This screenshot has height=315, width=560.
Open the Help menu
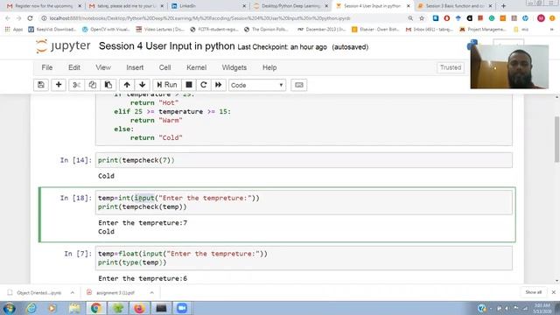point(269,67)
